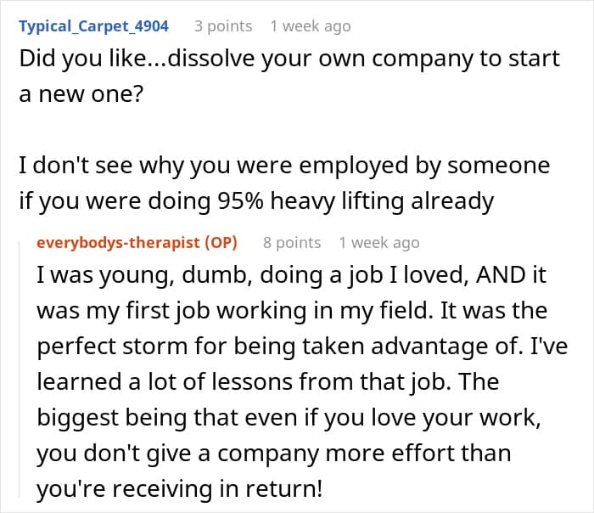Open Typical_Carpet_4904's user profile
The image size is (594, 513).
pos(93,26)
